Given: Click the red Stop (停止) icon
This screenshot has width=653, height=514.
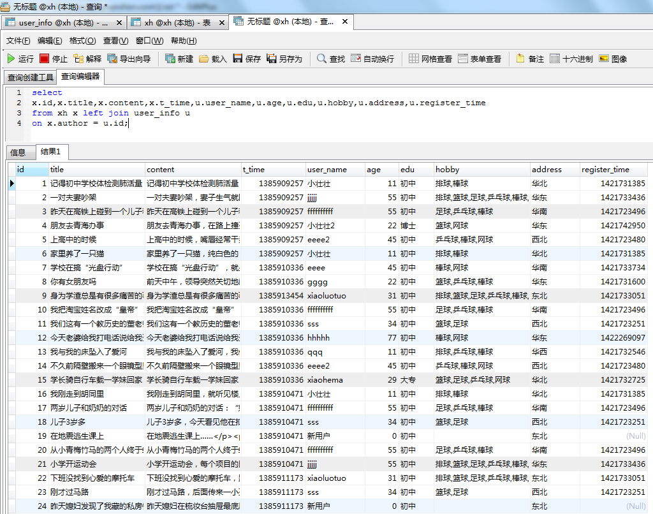Looking at the screenshot, I should [x=44, y=59].
